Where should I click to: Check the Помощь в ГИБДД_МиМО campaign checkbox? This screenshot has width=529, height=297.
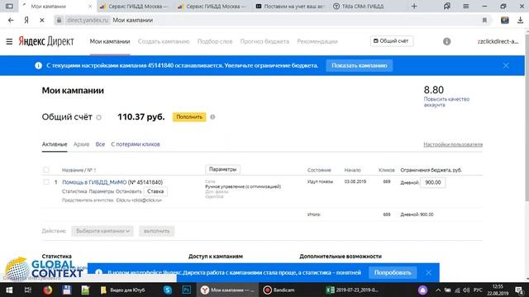point(46,182)
